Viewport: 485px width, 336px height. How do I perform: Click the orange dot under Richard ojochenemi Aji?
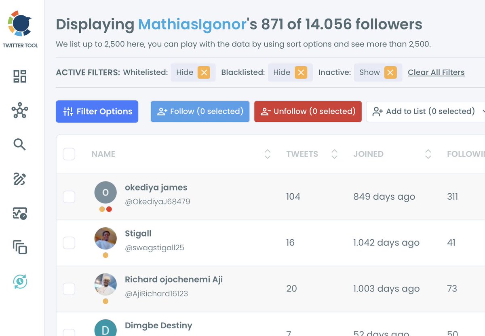[x=105, y=301]
